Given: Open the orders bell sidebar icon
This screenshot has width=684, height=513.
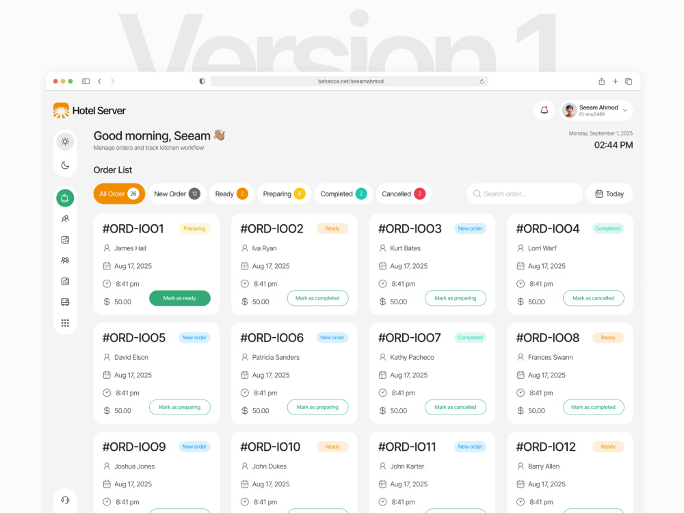Looking at the screenshot, I should [65, 198].
